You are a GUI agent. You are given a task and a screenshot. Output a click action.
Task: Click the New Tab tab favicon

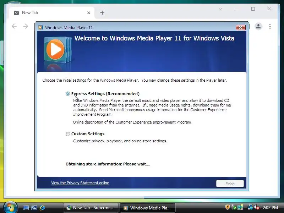(x=16, y=13)
